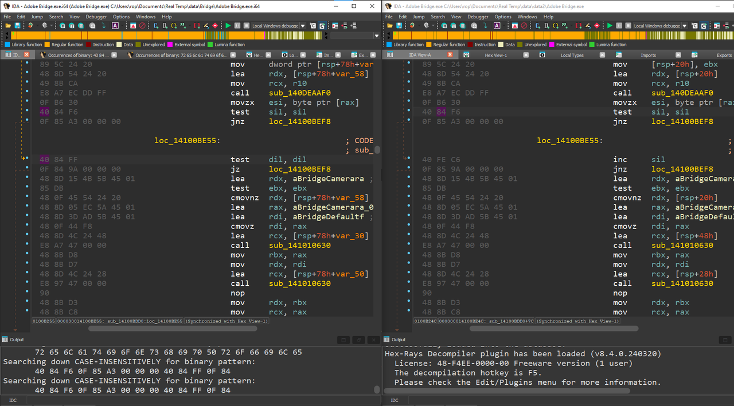This screenshot has height=406, width=734.
Task: Switch to Hex View-1 tab in right window
Action: tap(495, 55)
